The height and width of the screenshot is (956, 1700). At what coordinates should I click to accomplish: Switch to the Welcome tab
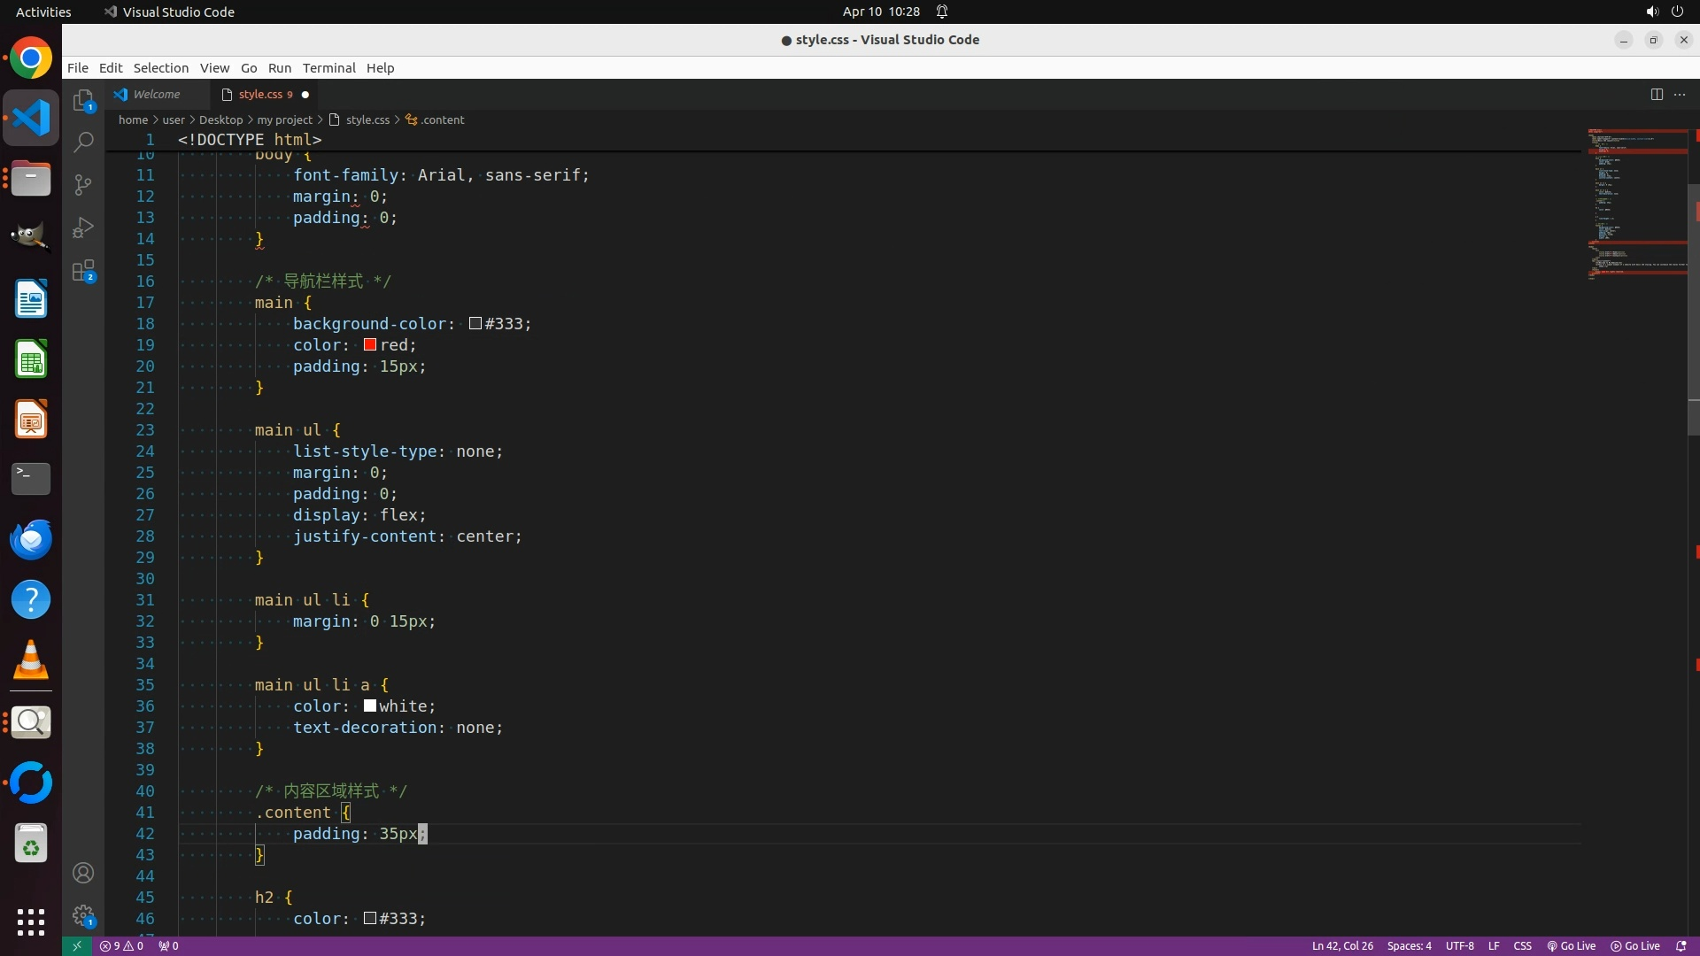click(x=156, y=95)
